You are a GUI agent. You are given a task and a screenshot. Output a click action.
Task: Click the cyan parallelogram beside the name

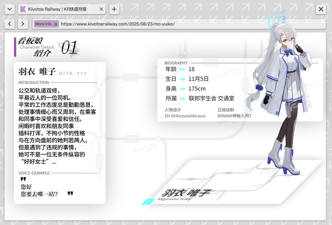click(x=148, y=201)
